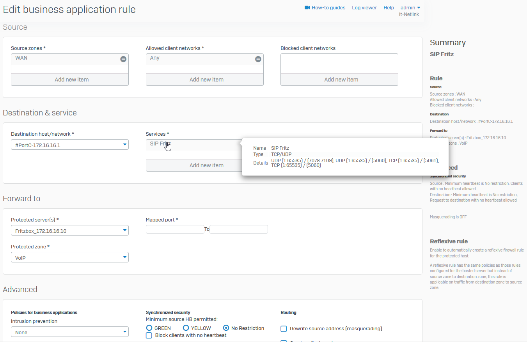Image resolution: width=527 pixels, height=342 pixels.
Task: Select YELLOW minimum source heartbeat
Action: tap(186, 328)
